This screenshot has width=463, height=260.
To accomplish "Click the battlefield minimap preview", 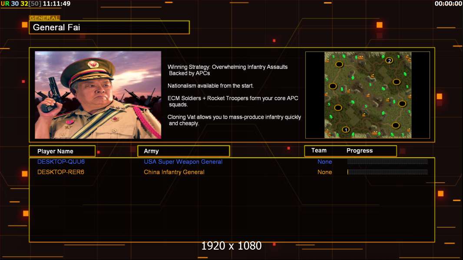I will point(367,95).
